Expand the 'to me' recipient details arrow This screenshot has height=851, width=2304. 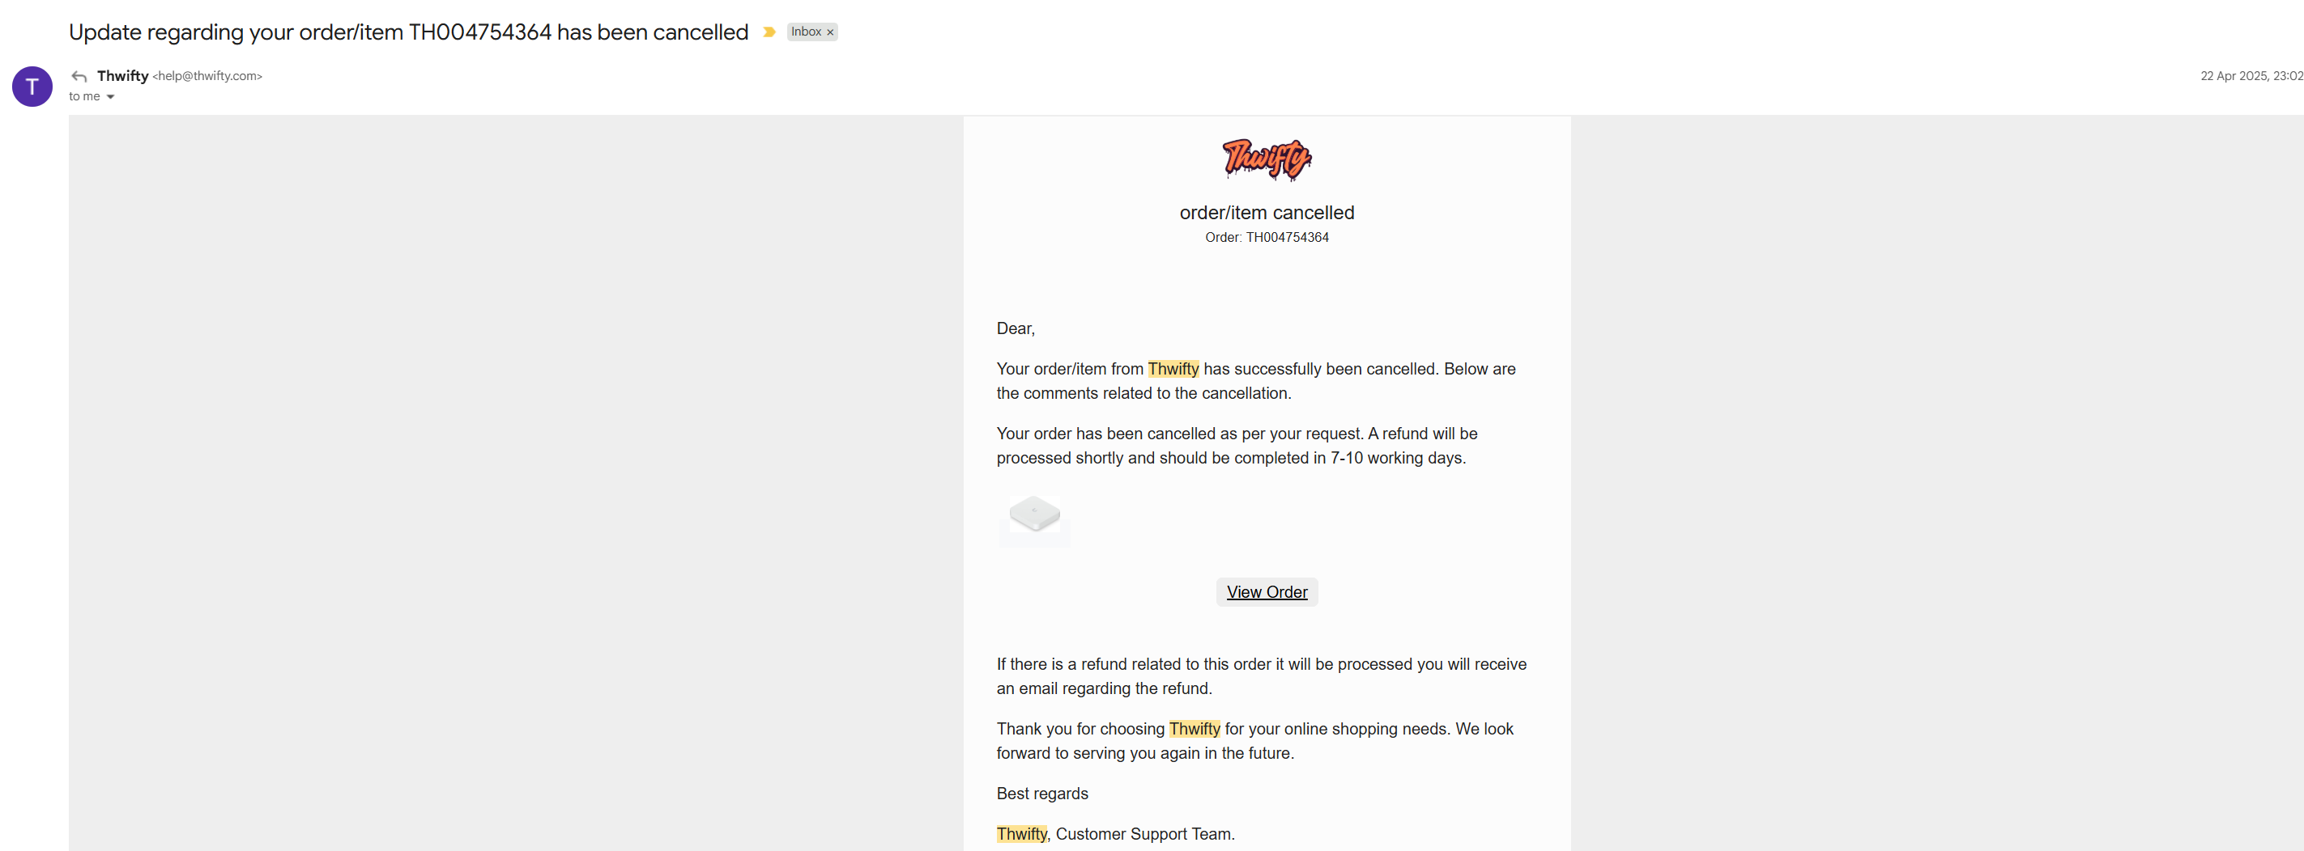tap(111, 97)
